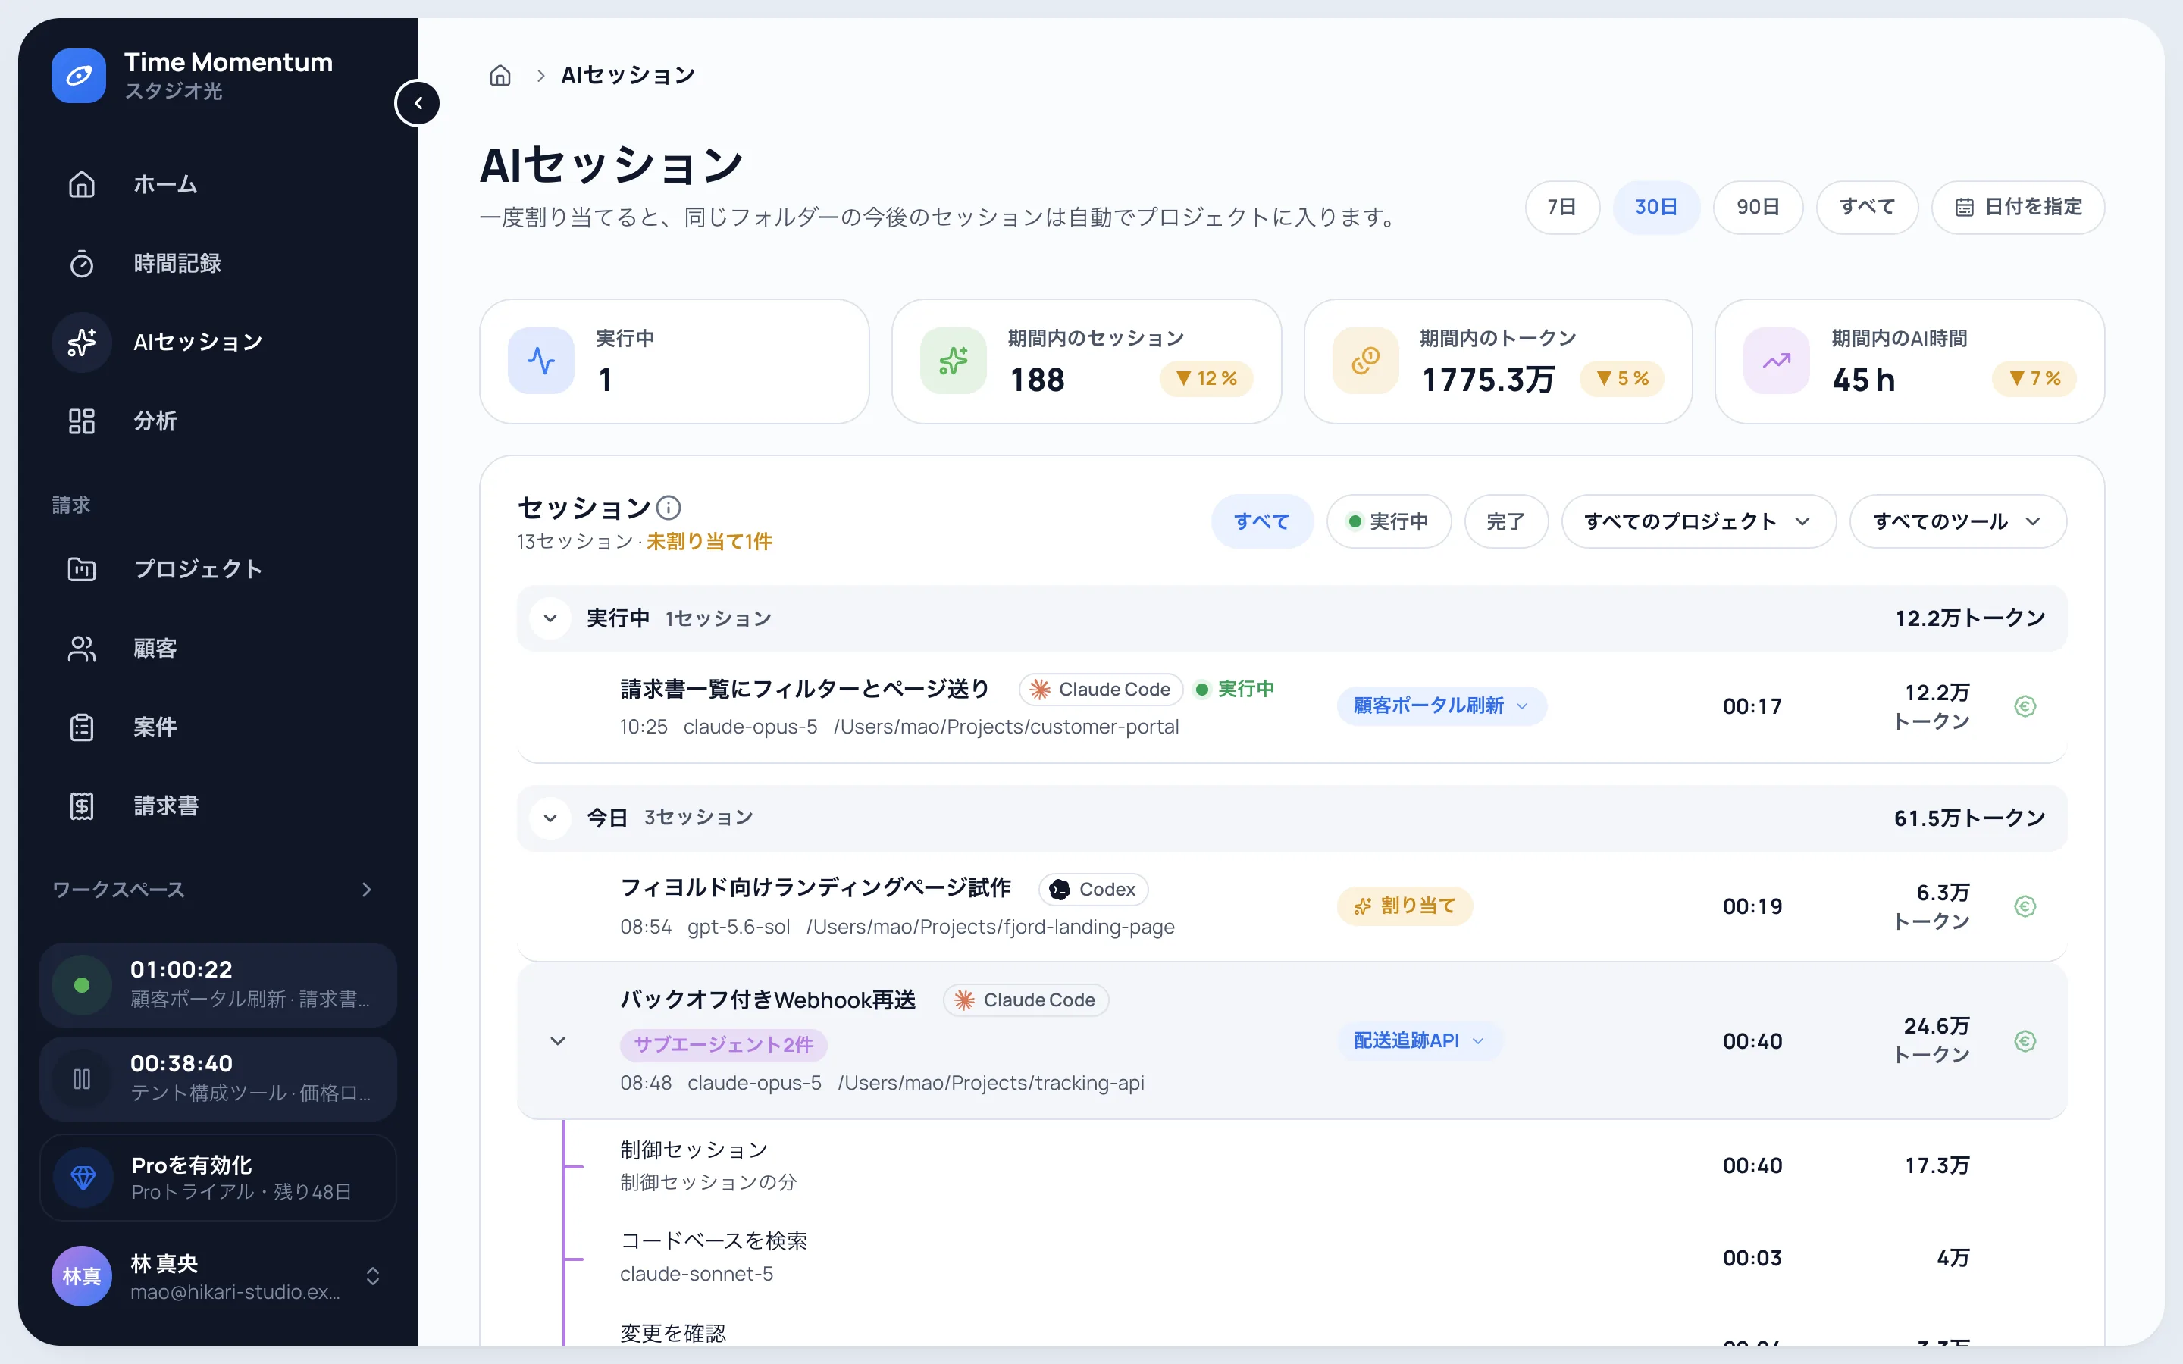Click the 案件 clipboard icon in sidebar
The image size is (2183, 1364).
[x=82, y=727]
